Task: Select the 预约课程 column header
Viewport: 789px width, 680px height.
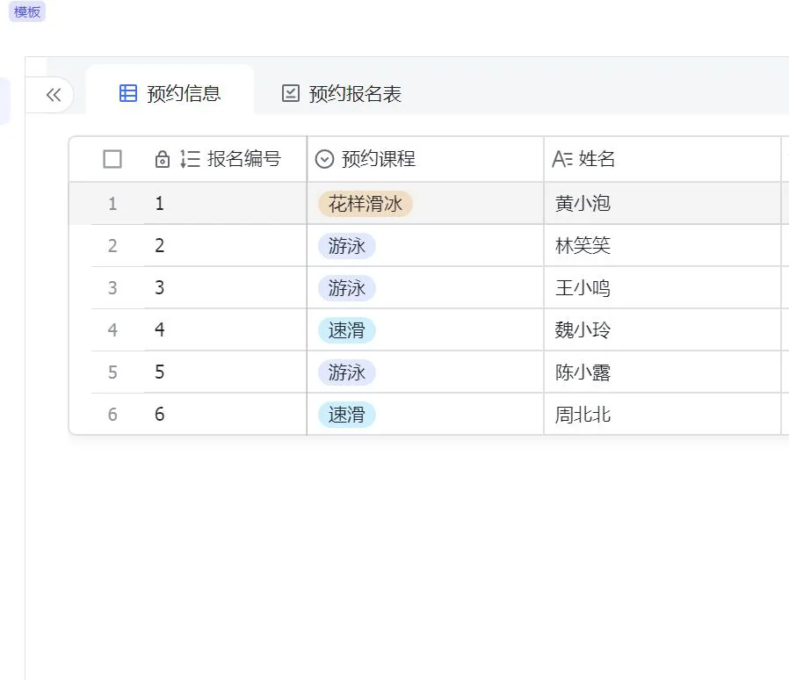Action: (x=425, y=159)
